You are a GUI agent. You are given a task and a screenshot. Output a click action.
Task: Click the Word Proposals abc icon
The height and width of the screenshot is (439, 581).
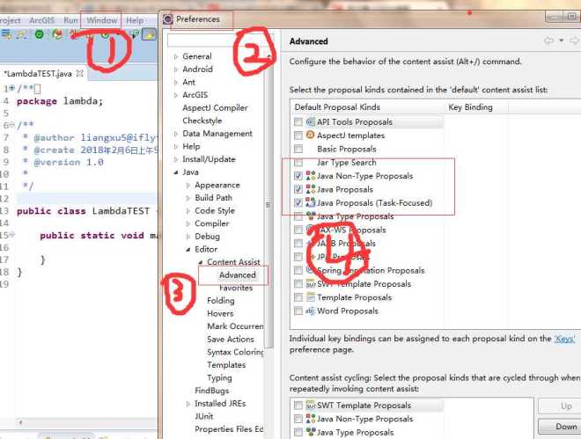pyautogui.click(x=310, y=311)
